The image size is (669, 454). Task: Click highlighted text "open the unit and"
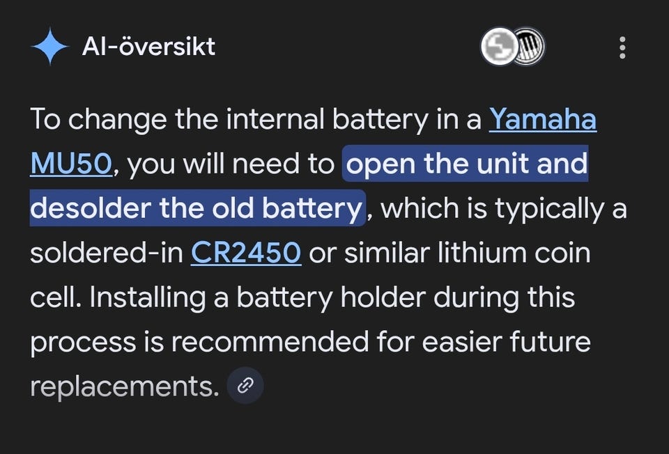tap(466, 164)
